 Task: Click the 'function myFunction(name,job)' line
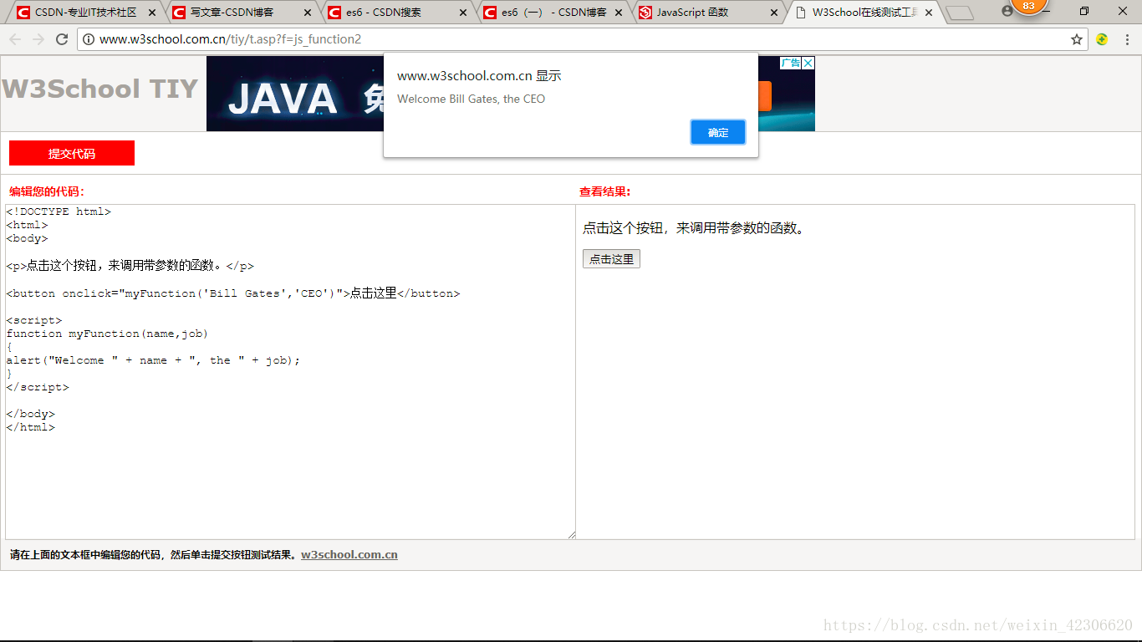pos(107,334)
